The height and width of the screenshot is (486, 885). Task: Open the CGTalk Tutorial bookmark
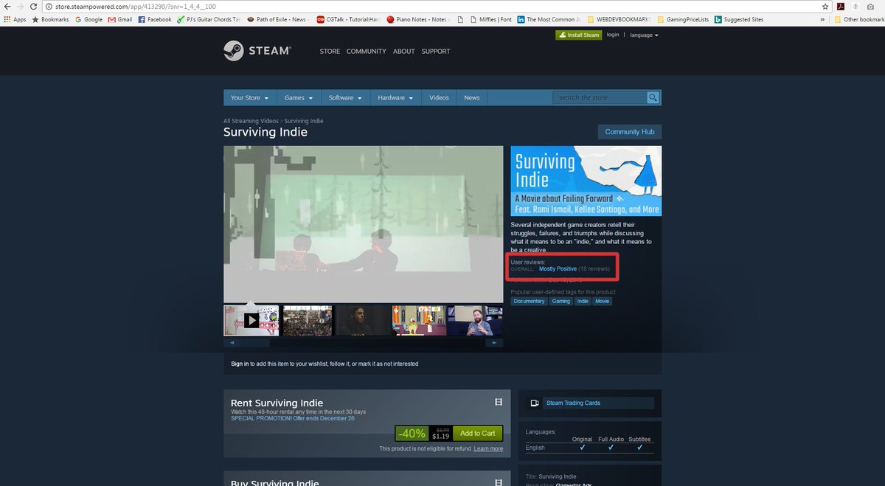tap(348, 19)
